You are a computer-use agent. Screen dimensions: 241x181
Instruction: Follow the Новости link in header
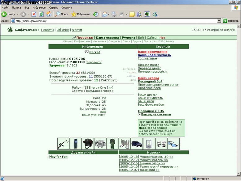click(x=47, y=30)
